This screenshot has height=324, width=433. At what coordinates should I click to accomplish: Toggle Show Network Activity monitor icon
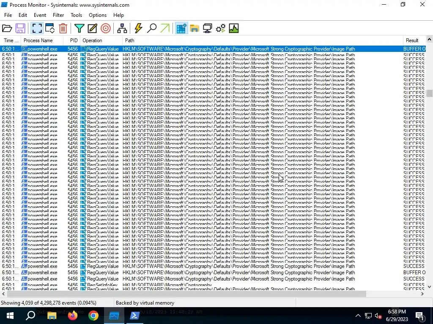click(x=207, y=28)
